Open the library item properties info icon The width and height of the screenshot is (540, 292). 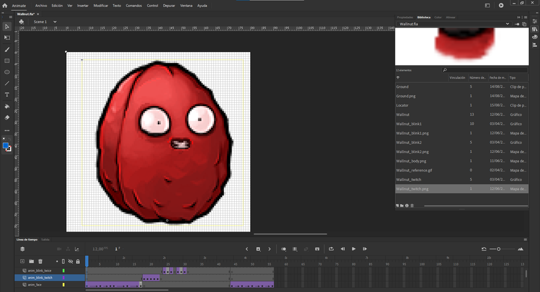coord(407,206)
